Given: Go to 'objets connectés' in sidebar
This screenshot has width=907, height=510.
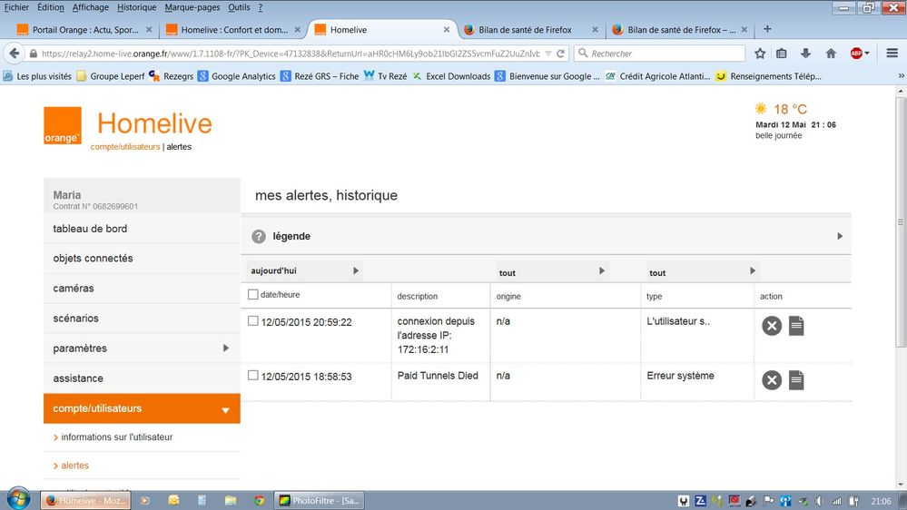Looking at the screenshot, I should point(93,259).
